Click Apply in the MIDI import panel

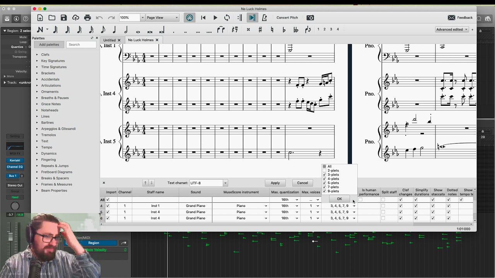(275, 183)
